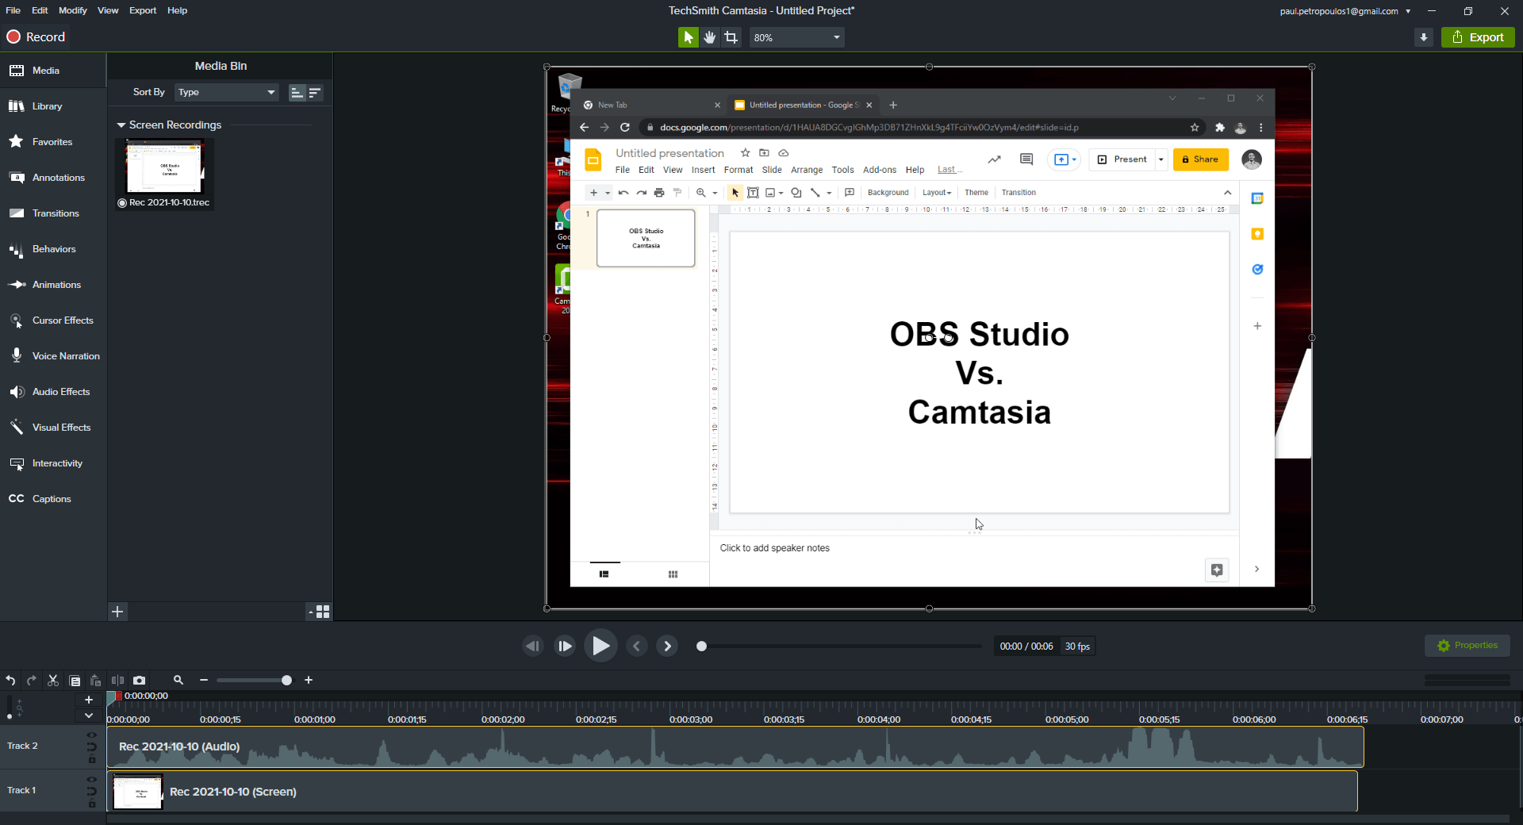The width and height of the screenshot is (1523, 825).
Task: Lock Track 2
Action: (92, 760)
